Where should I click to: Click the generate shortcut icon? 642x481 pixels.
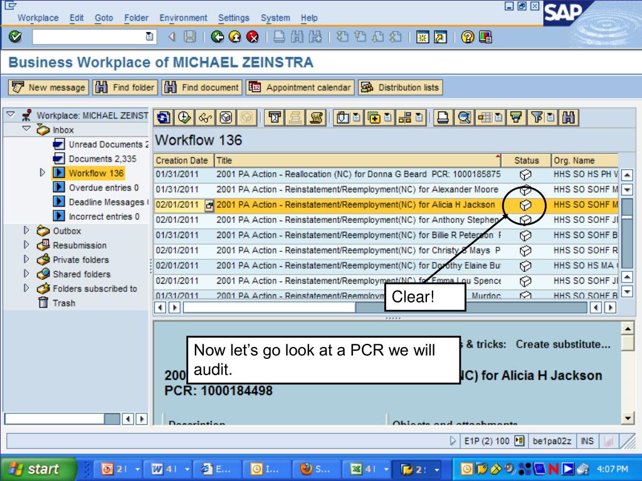[440, 37]
